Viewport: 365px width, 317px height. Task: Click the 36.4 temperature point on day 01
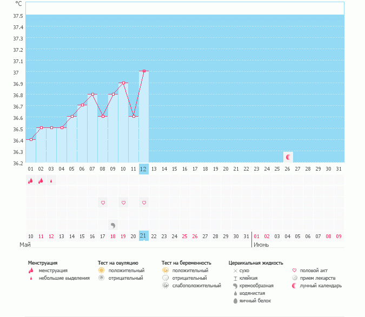click(30, 139)
